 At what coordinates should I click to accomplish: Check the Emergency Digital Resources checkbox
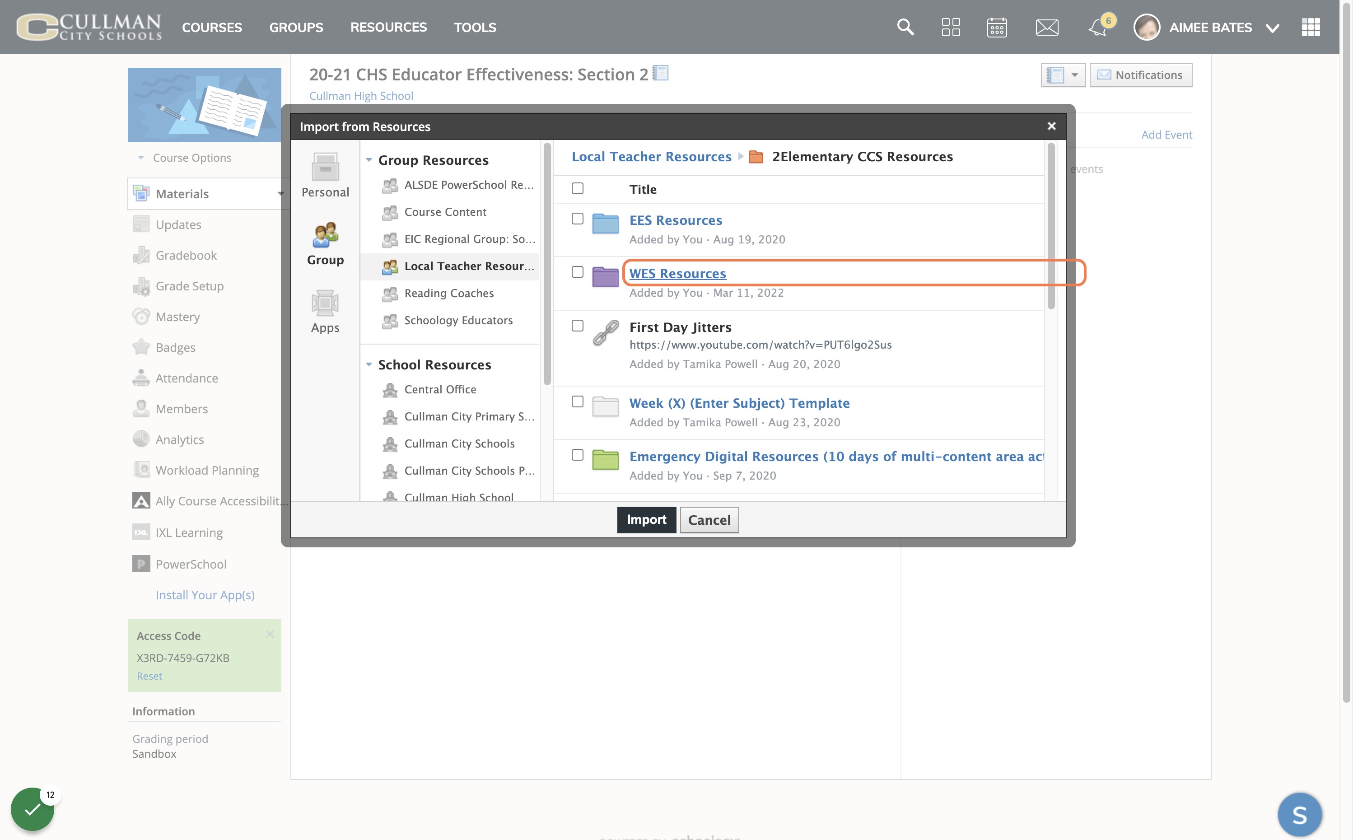pyautogui.click(x=578, y=455)
